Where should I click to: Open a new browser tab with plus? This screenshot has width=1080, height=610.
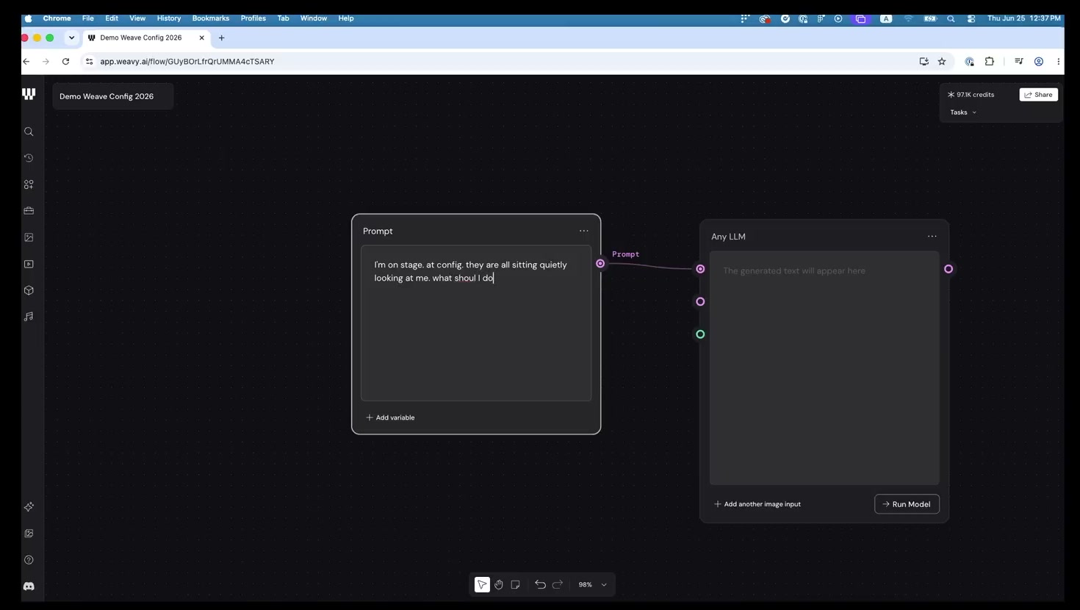[222, 37]
